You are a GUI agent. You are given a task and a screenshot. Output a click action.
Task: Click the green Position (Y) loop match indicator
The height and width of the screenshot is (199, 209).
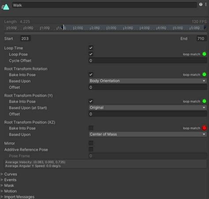click(x=204, y=101)
